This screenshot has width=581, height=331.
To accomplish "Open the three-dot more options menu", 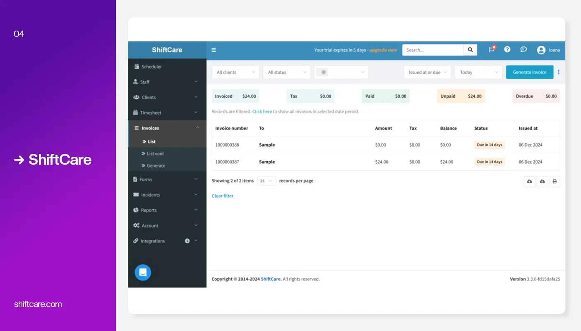I will point(558,72).
